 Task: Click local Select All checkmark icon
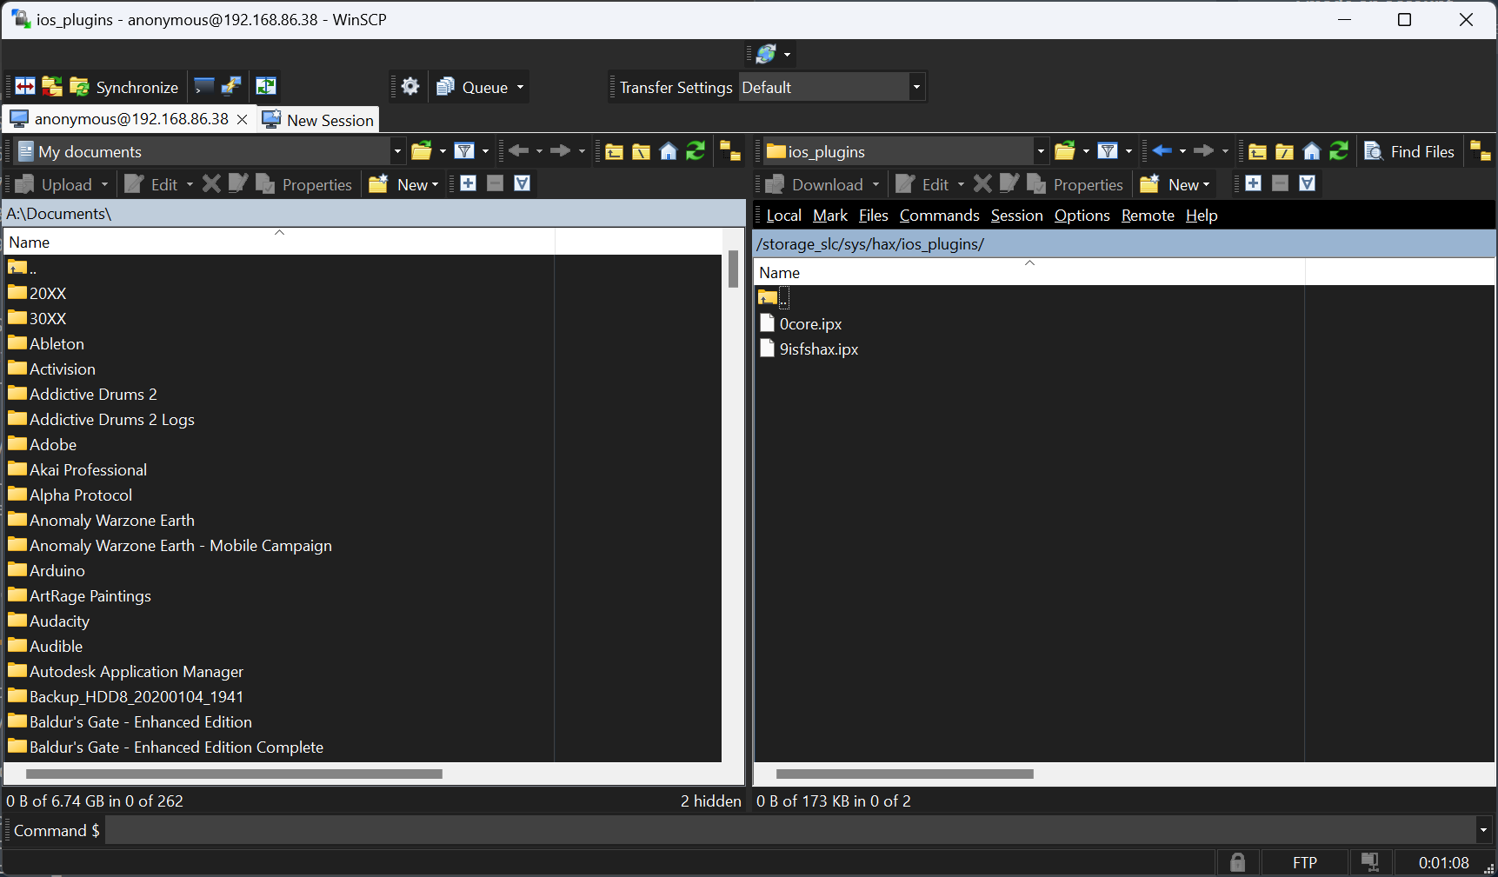click(522, 183)
